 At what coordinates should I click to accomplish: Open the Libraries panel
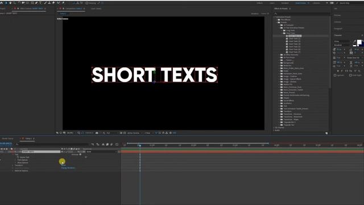point(337,22)
